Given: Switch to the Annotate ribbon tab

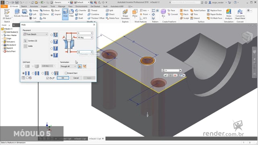Looking at the screenshot, I should [x=34, y=6].
